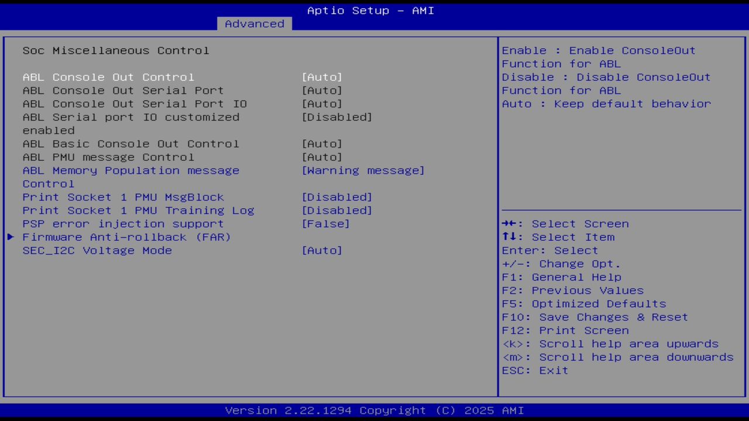The height and width of the screenshot is (421, 749).
Task: Click the [Disabled] value beside Print Socket 1 PMU MsgBlock
Action: click(337, 197)
